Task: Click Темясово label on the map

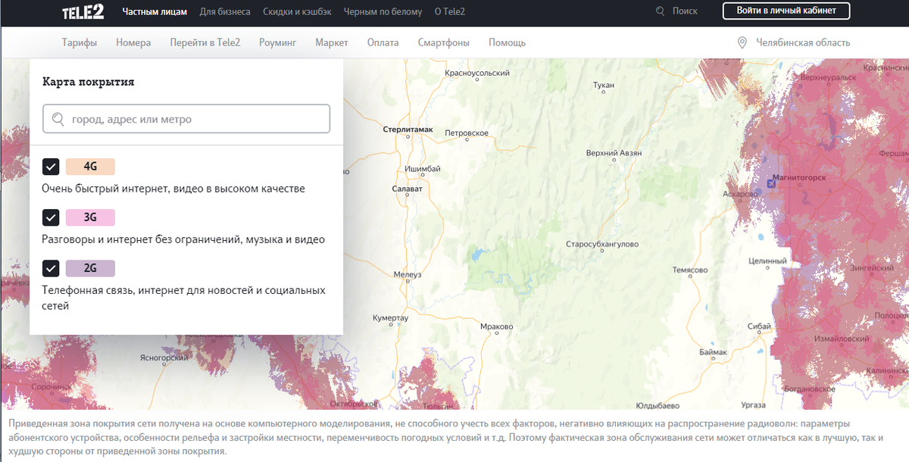Action: pyautogui.click(x=690, y=270)
